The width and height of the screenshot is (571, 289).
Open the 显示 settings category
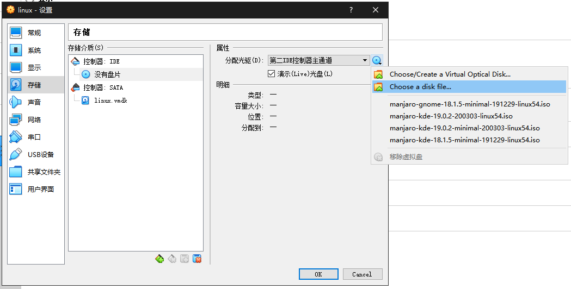[x=34, y=68]
